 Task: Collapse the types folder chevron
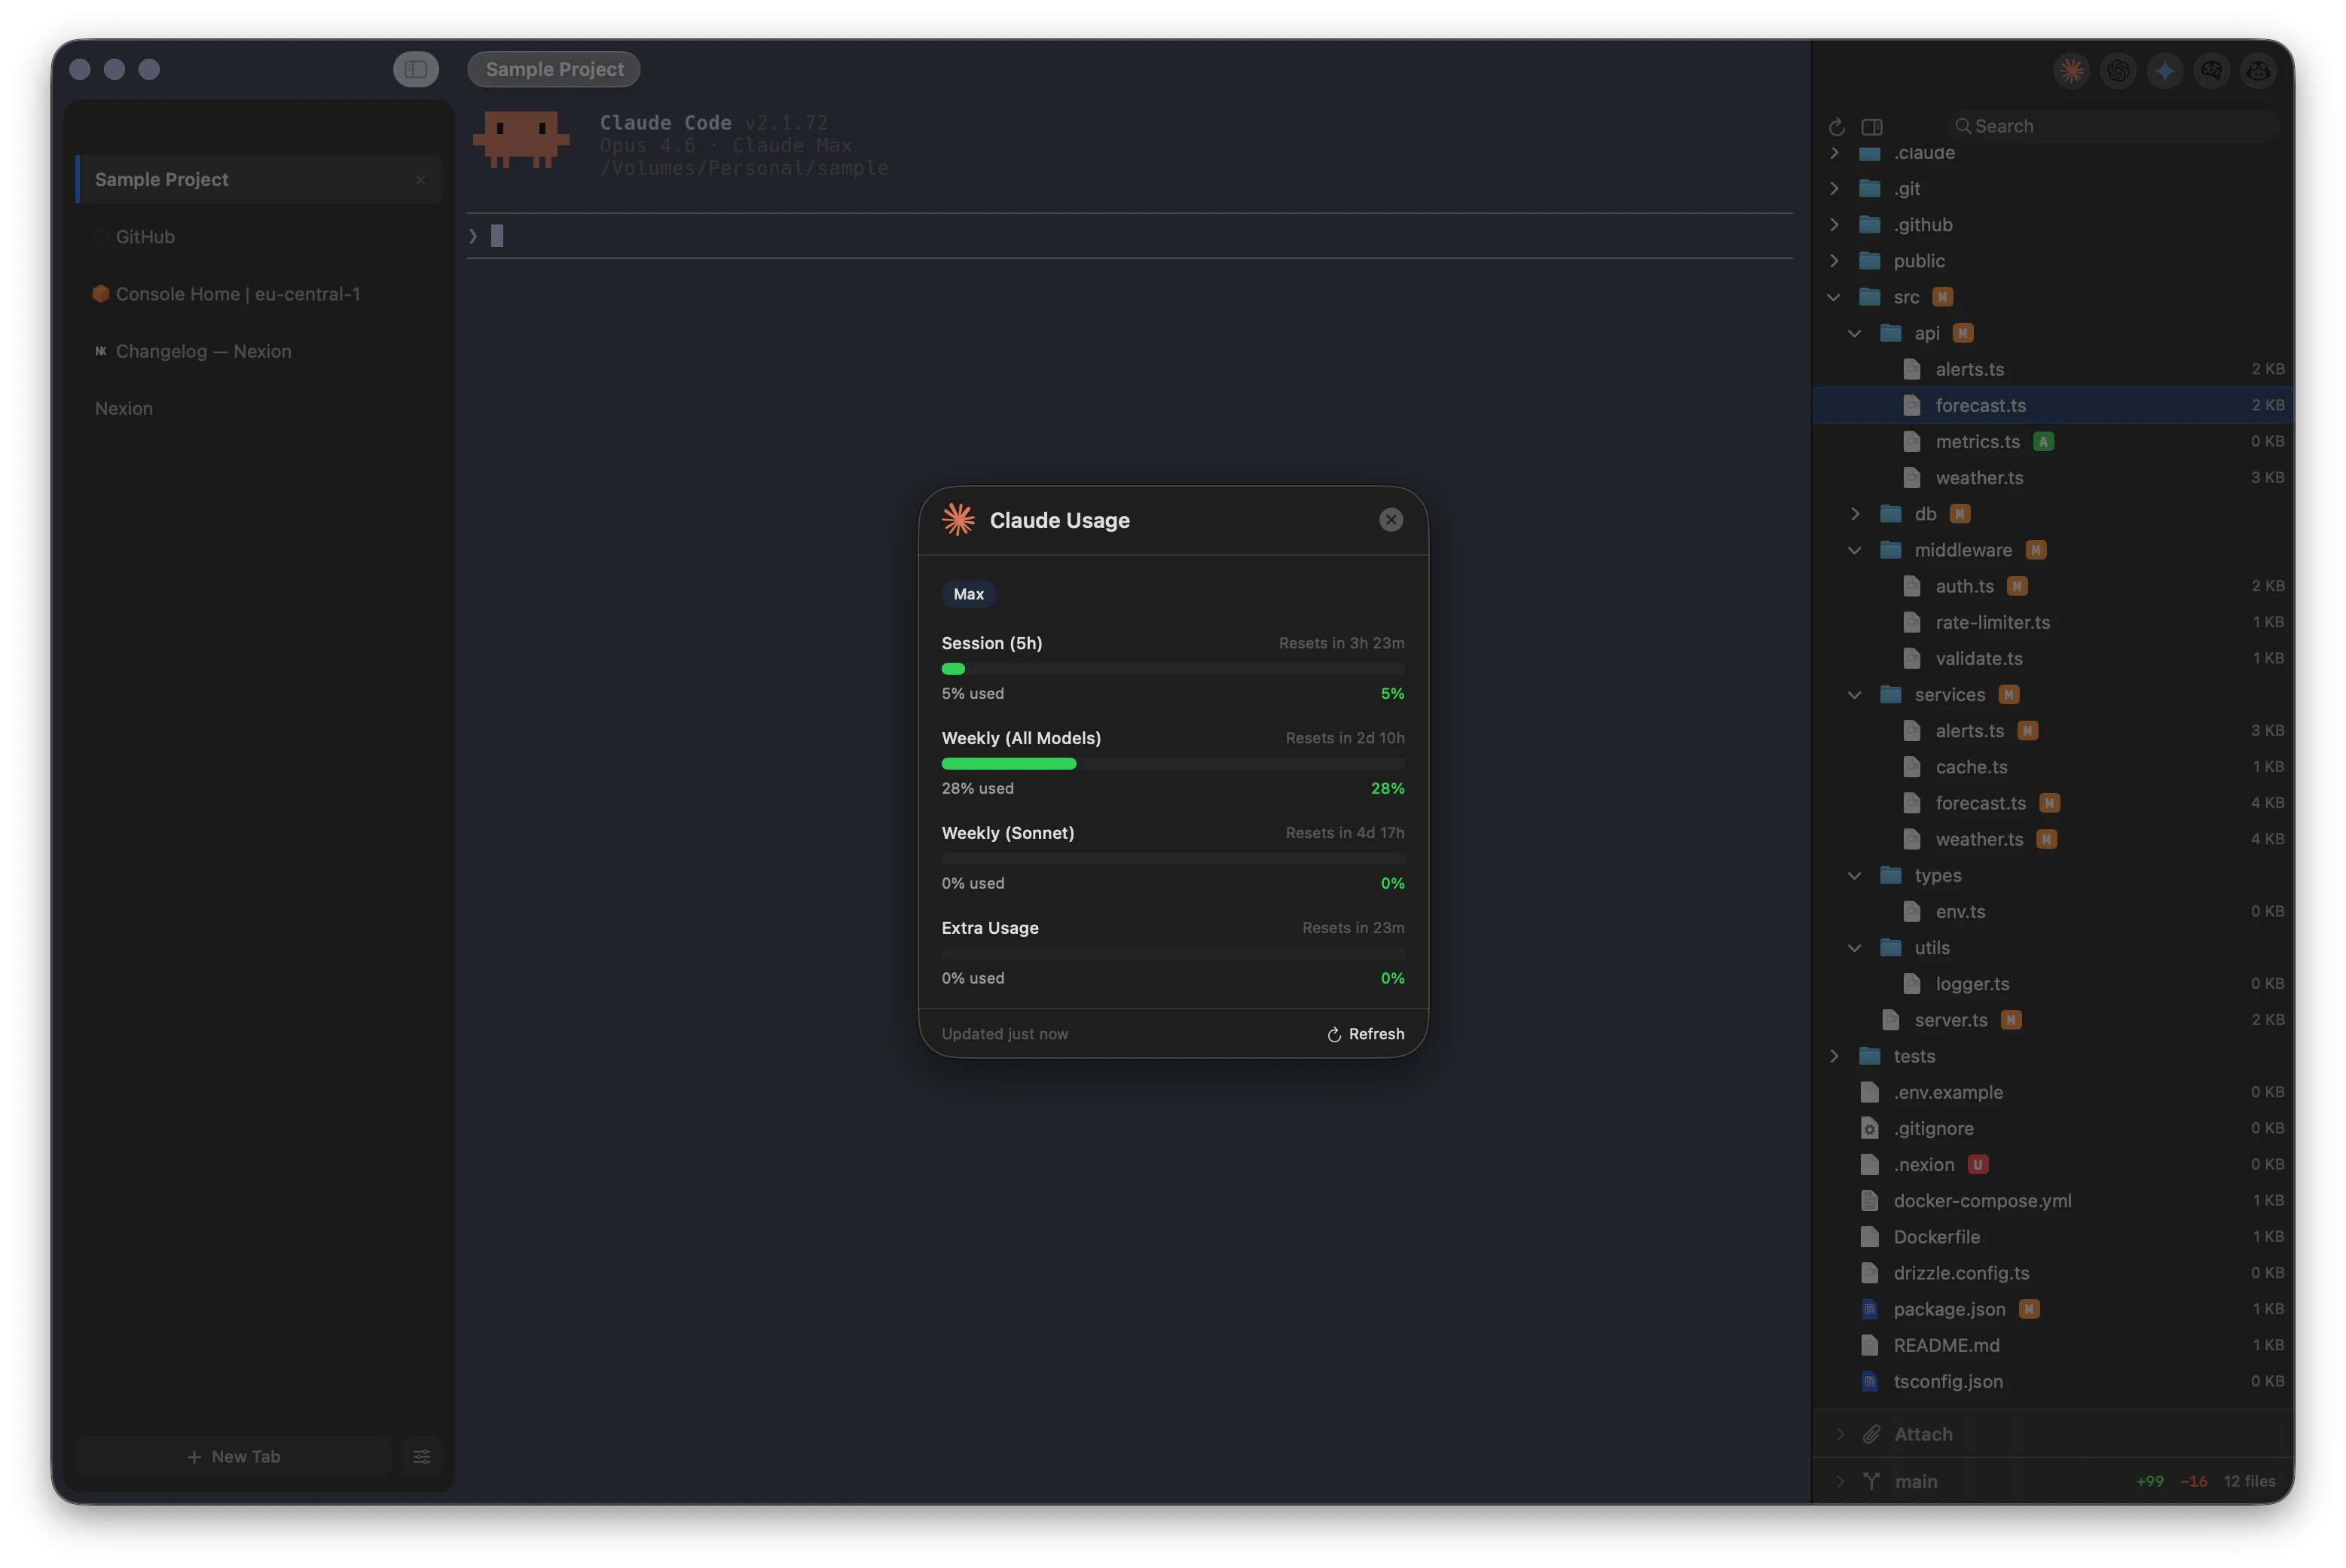coord(1855,876)
